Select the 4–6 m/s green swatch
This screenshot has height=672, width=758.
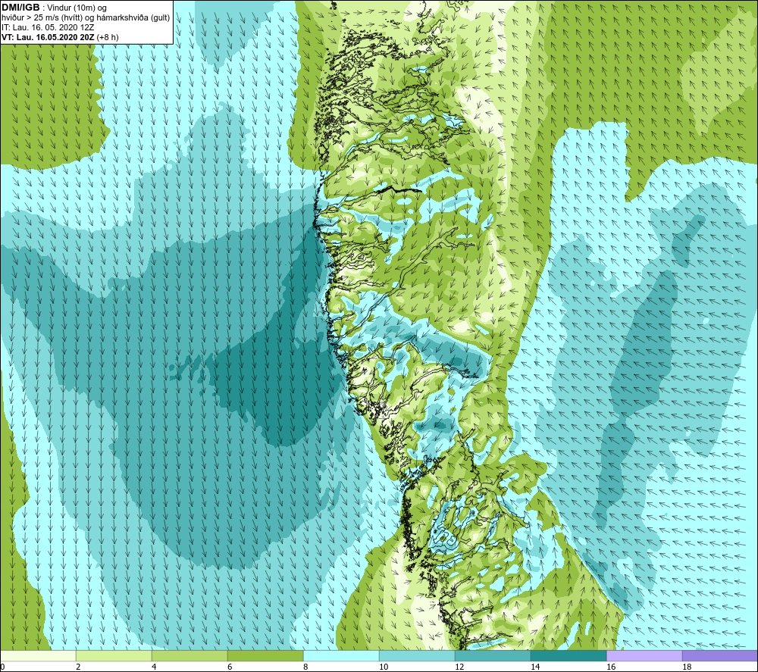click(189, 655)
